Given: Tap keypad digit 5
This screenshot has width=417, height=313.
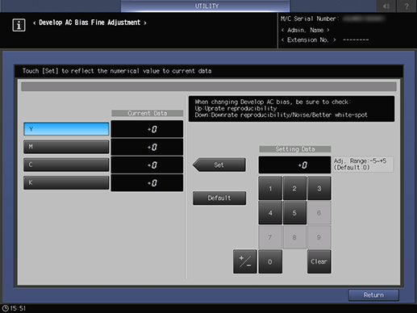Looking at the screenshot, I should 294,213.
